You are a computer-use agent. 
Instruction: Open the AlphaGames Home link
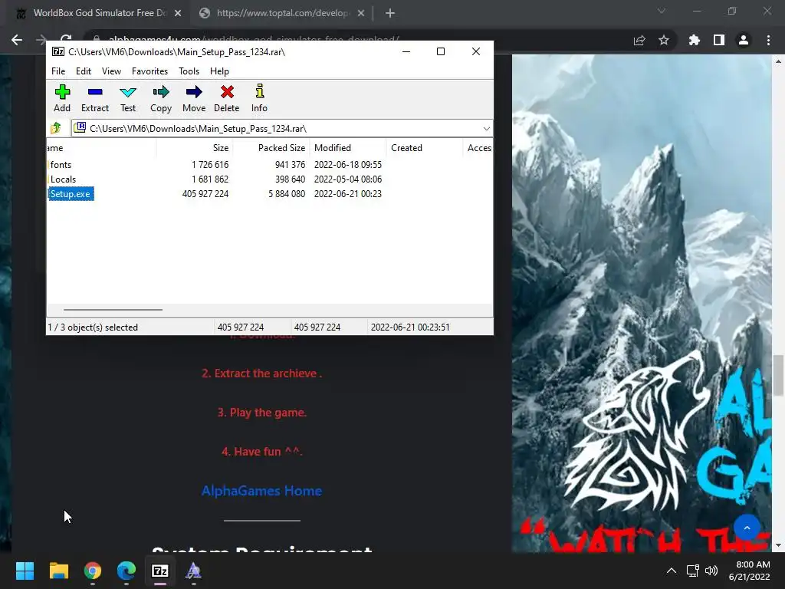coord(262,491)
